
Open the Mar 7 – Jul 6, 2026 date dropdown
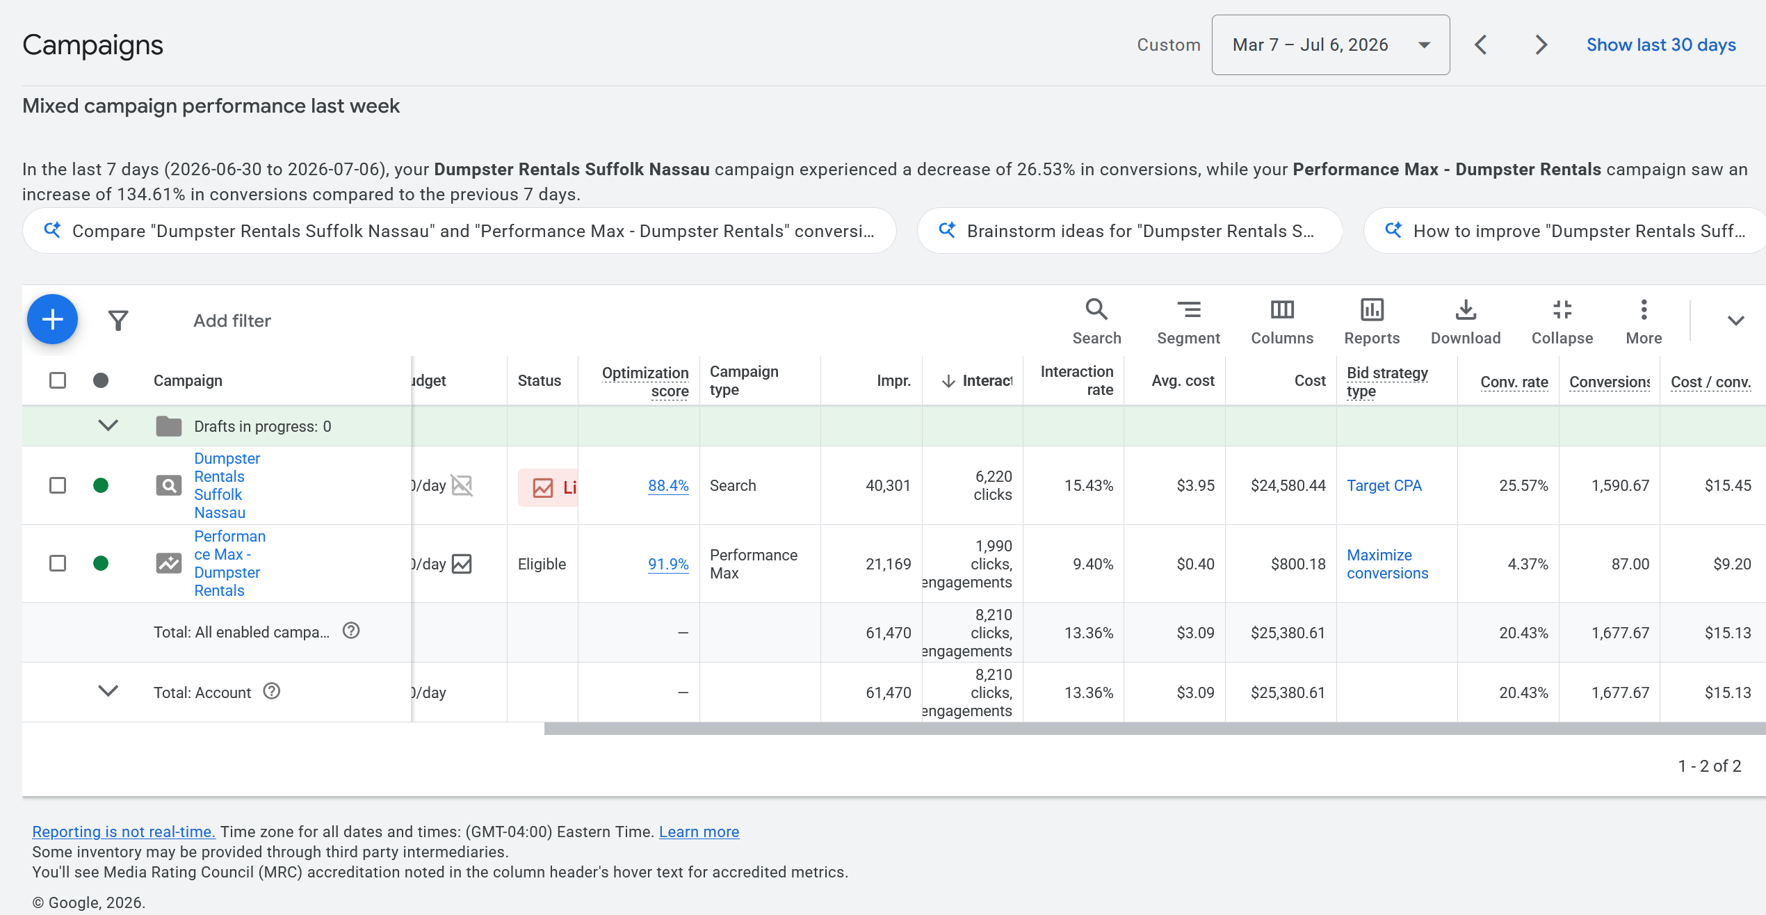[1331, 45]
